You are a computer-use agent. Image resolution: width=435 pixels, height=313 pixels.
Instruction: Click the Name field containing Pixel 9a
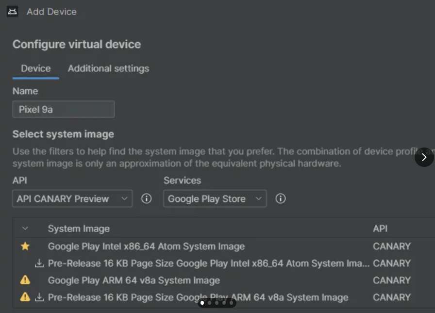(x=64, y=110)
